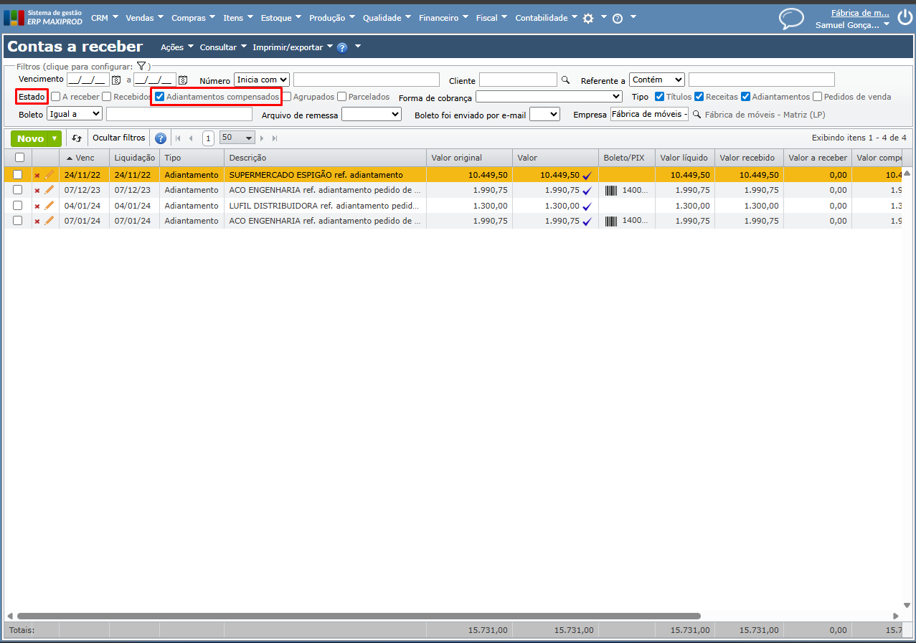Screen dimensions: 916x643
Task: Enable the Parcelados checkbox
Action: [x=342, y=97]
